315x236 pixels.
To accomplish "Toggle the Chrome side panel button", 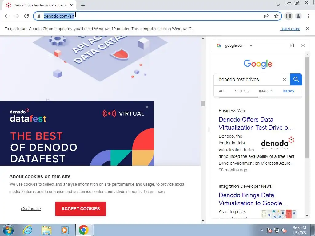I will click(x=289, y=16).
